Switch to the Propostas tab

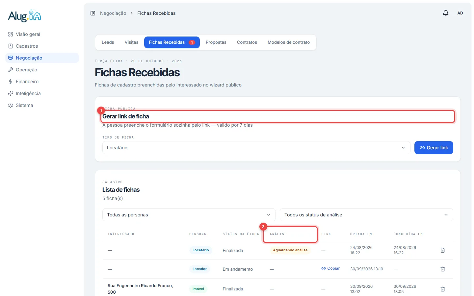point(216,42)
